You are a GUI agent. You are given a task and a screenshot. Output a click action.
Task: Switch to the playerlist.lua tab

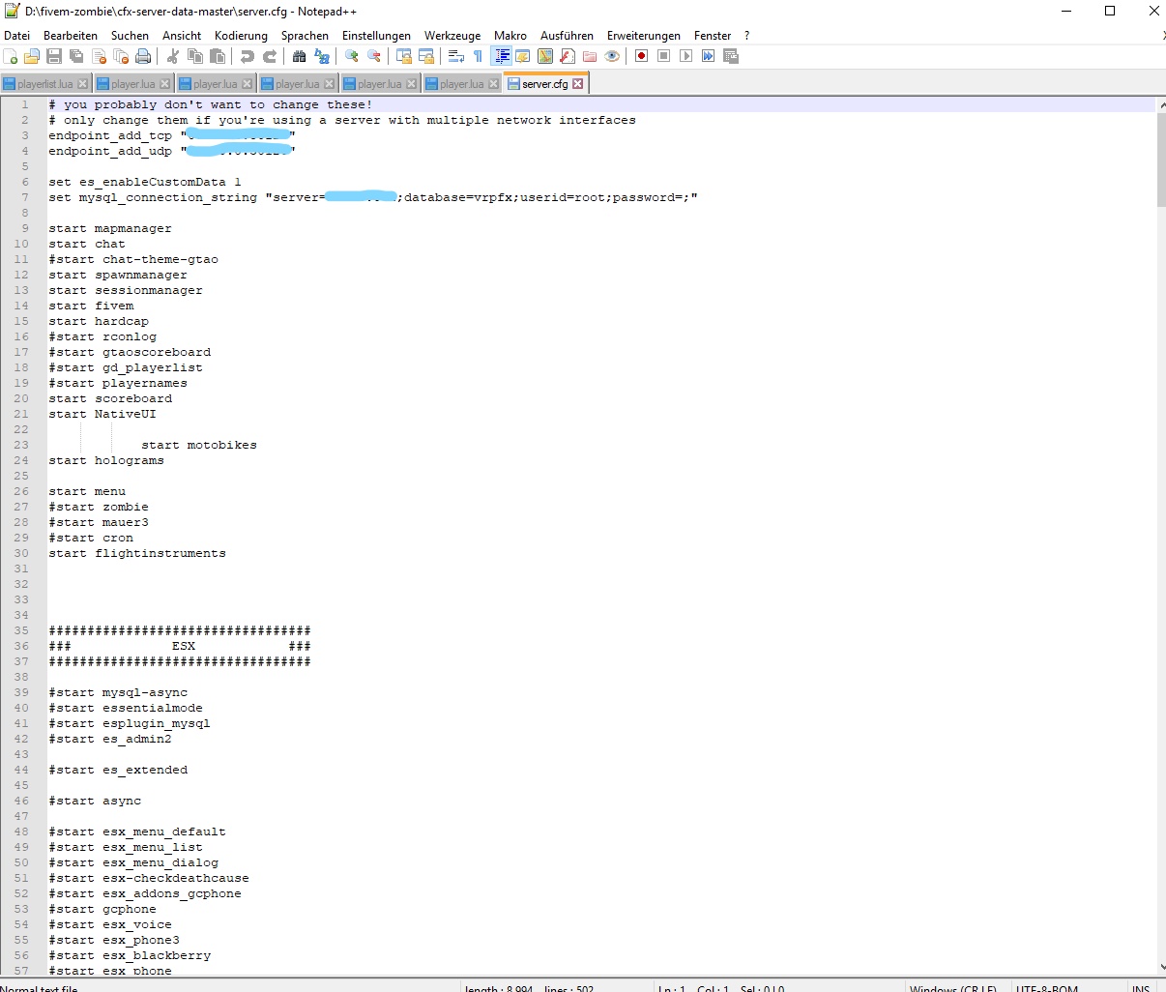tap(44, 84)
